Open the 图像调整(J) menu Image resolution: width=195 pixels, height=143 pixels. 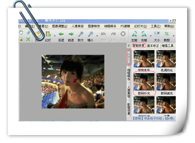click(60, 26)
